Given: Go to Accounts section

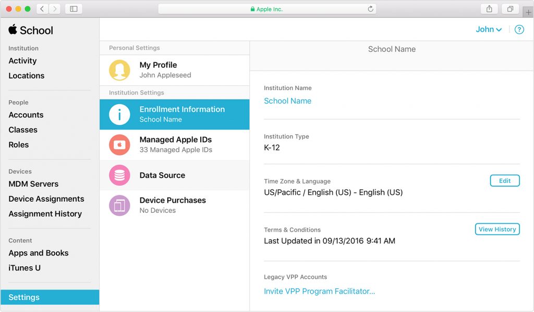Looking at the screenshot, I should pos(26,115).
